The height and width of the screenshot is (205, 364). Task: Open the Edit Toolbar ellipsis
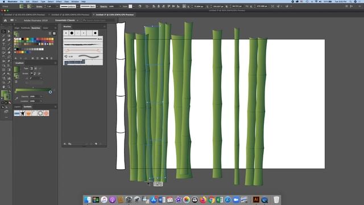click(x=6, y=117)
